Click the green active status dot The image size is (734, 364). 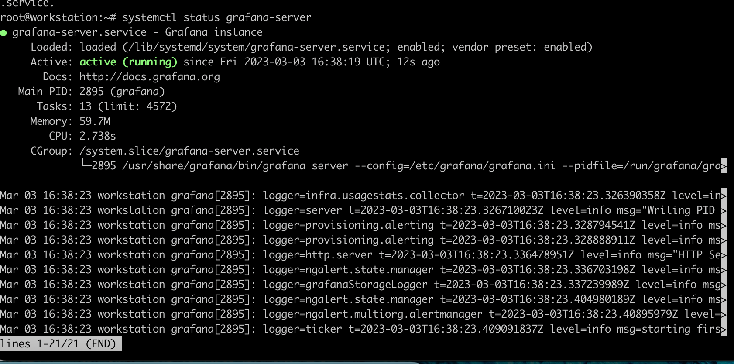3,33
